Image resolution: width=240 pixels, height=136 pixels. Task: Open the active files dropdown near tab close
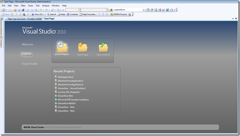pyautogui.click(x=233, y=19)
